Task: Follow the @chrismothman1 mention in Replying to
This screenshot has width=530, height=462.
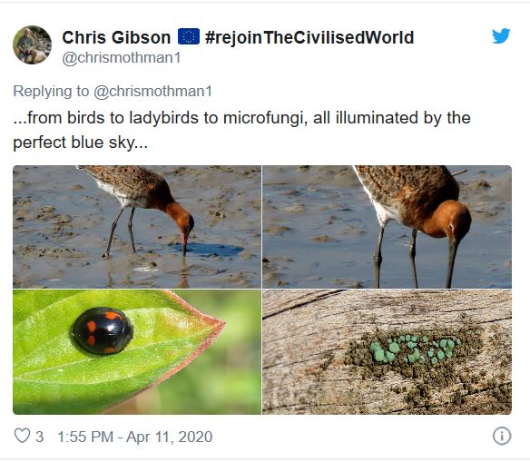Action: 152,92
